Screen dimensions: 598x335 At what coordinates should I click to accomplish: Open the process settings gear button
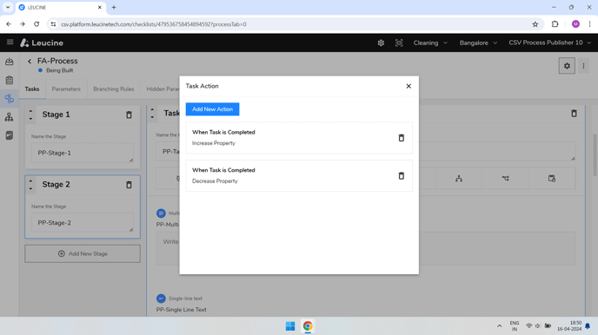567,66
